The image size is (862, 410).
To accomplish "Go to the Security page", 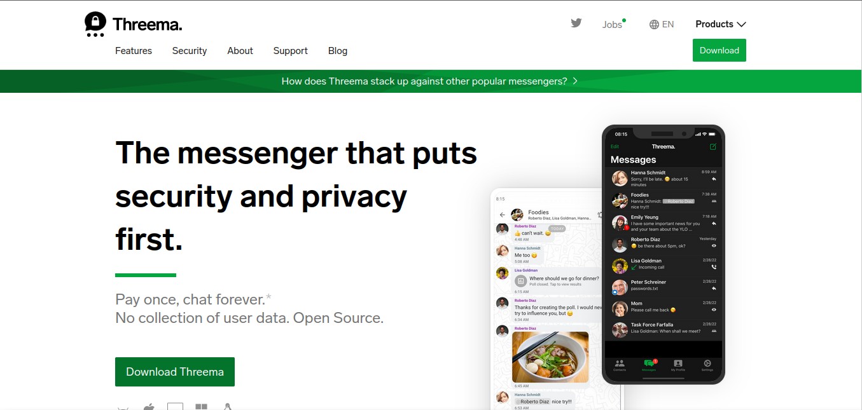I will point(190,51).
